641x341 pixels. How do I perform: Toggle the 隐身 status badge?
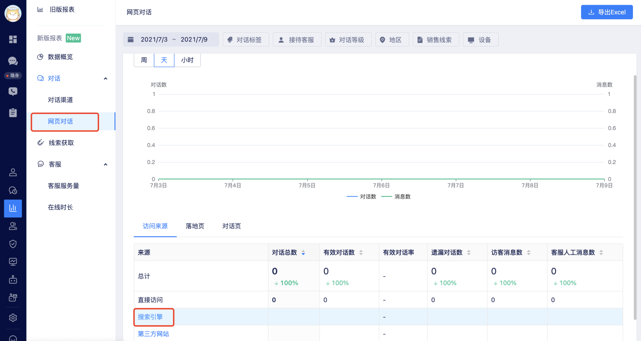13,76
